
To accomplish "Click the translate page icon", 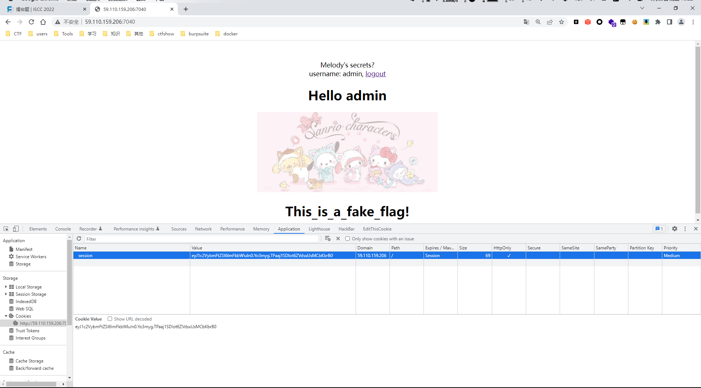I will 526,22.
